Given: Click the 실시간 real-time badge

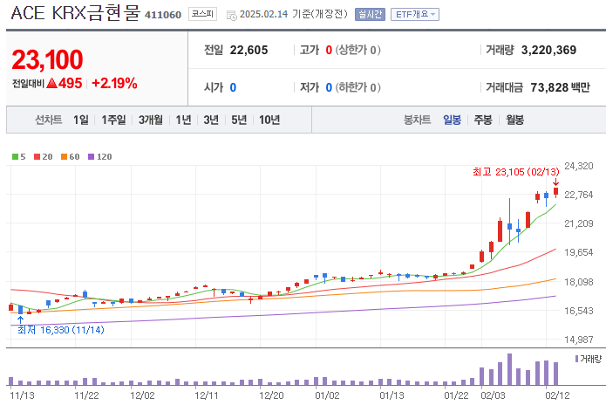Looking at the screenshot, I should point(370,14).
